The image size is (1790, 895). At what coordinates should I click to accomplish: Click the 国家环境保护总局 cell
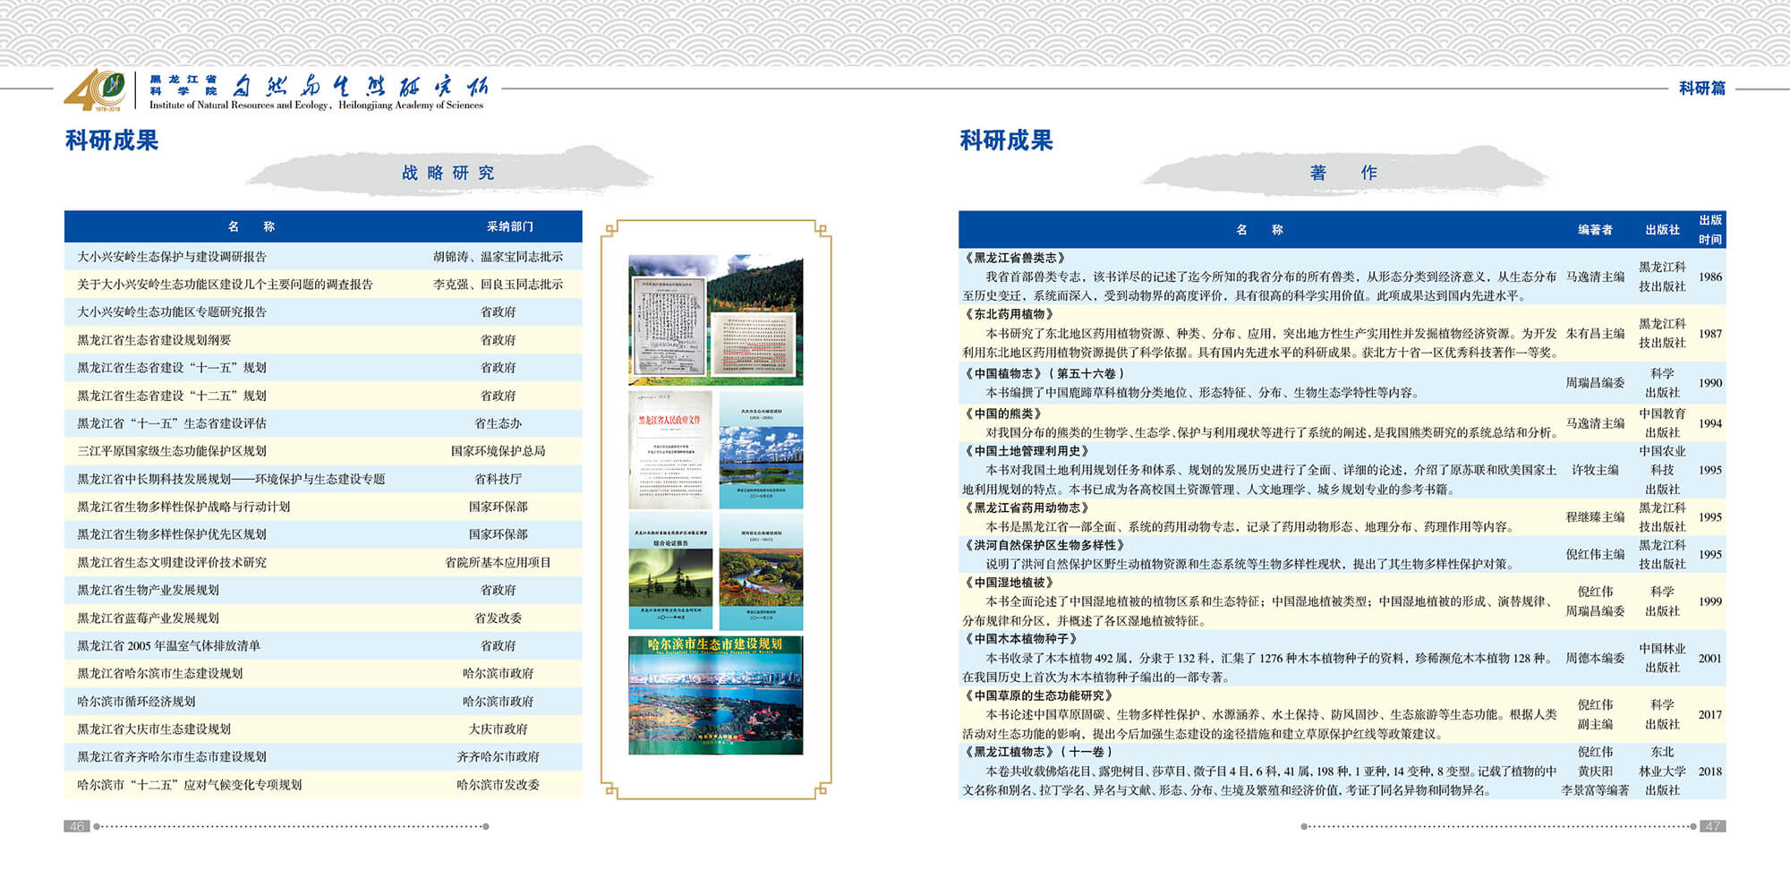tap(498, 451)
